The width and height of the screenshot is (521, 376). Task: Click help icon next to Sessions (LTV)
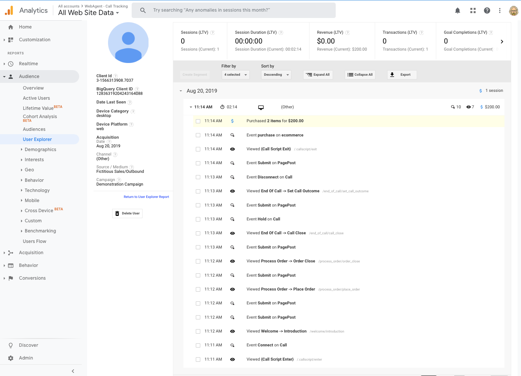[x=212, y=33]
